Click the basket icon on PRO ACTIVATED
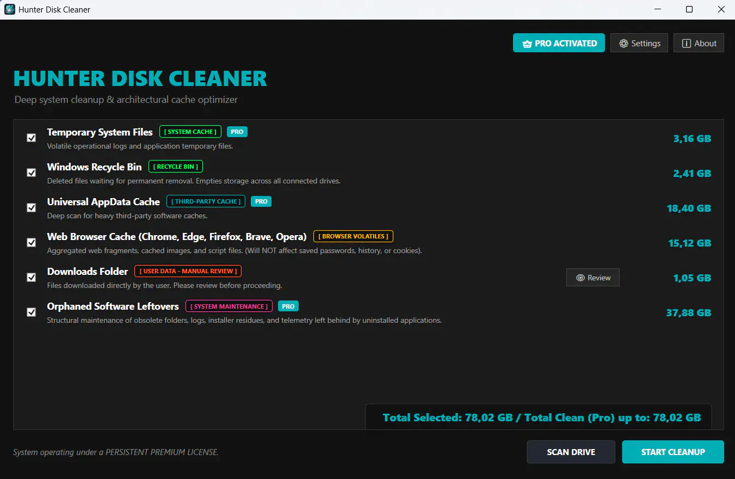The image size is (735, 479). [527, 44]
